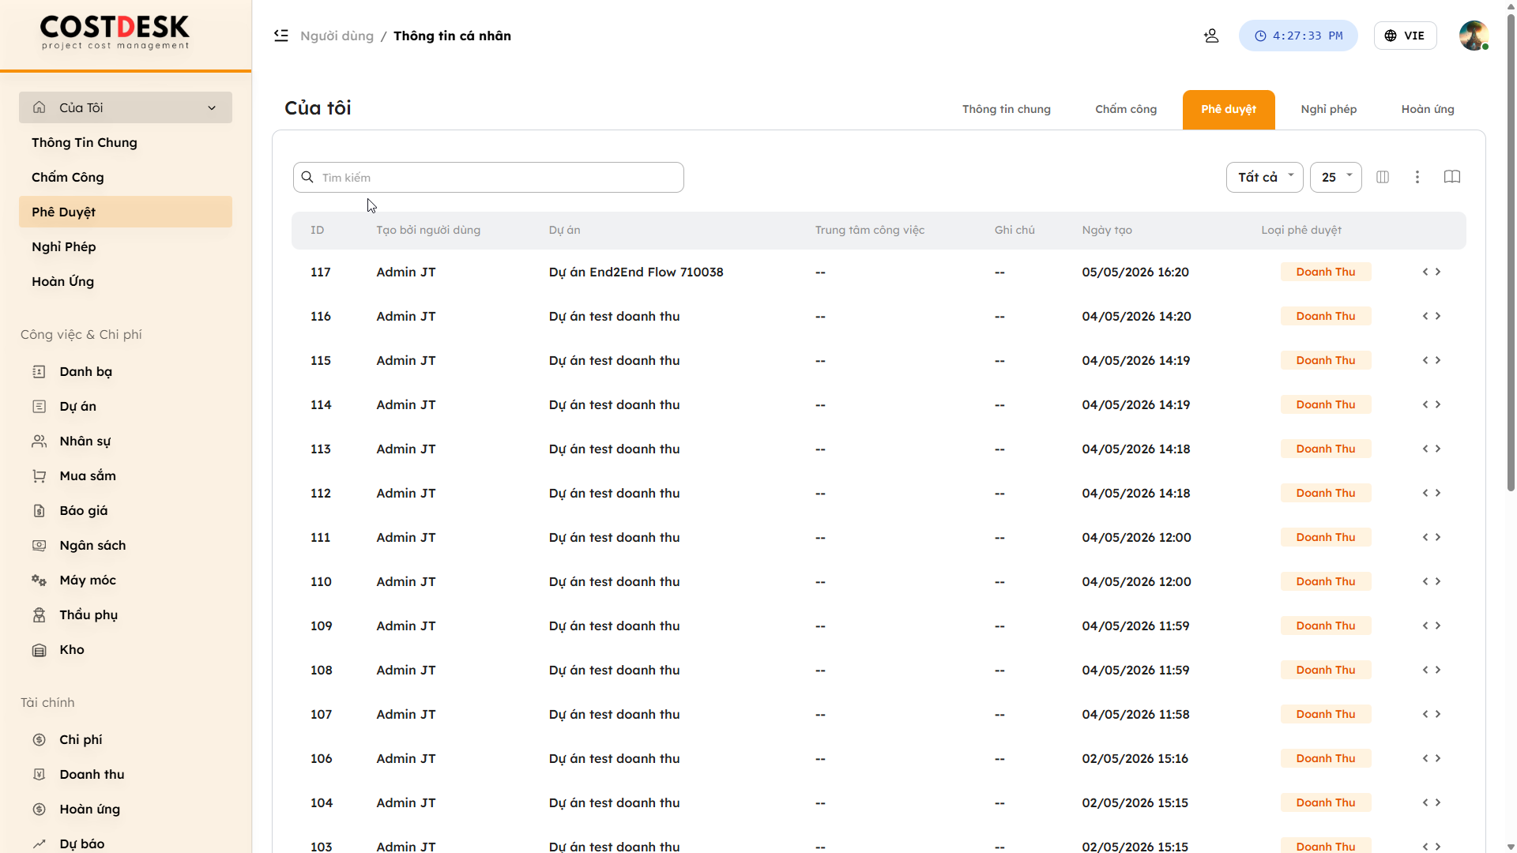Sort by the Ngày tạo column header
Screen dimensions: 1517x853
point(1107,230)
